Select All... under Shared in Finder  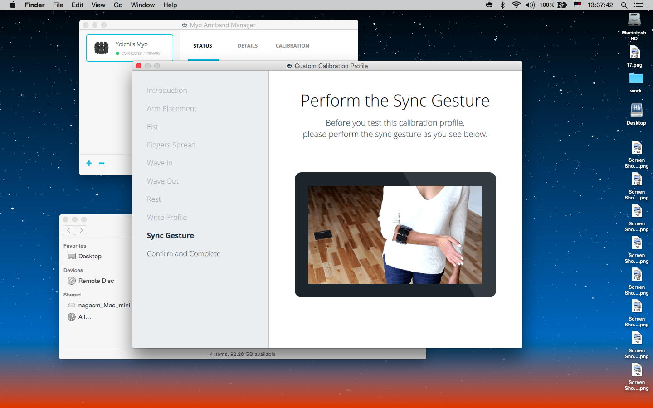[x=79, y=317]
